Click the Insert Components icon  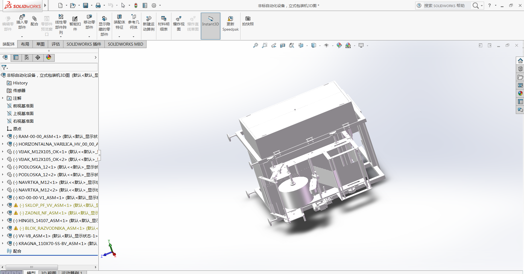pyautogui.click(x=22, y=17)
